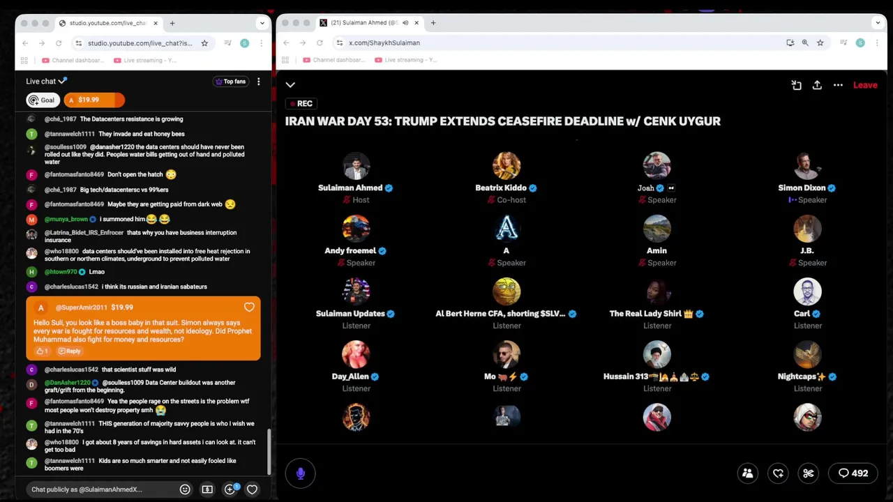Open Beatrix Kiddo co-host avatar

506,166
